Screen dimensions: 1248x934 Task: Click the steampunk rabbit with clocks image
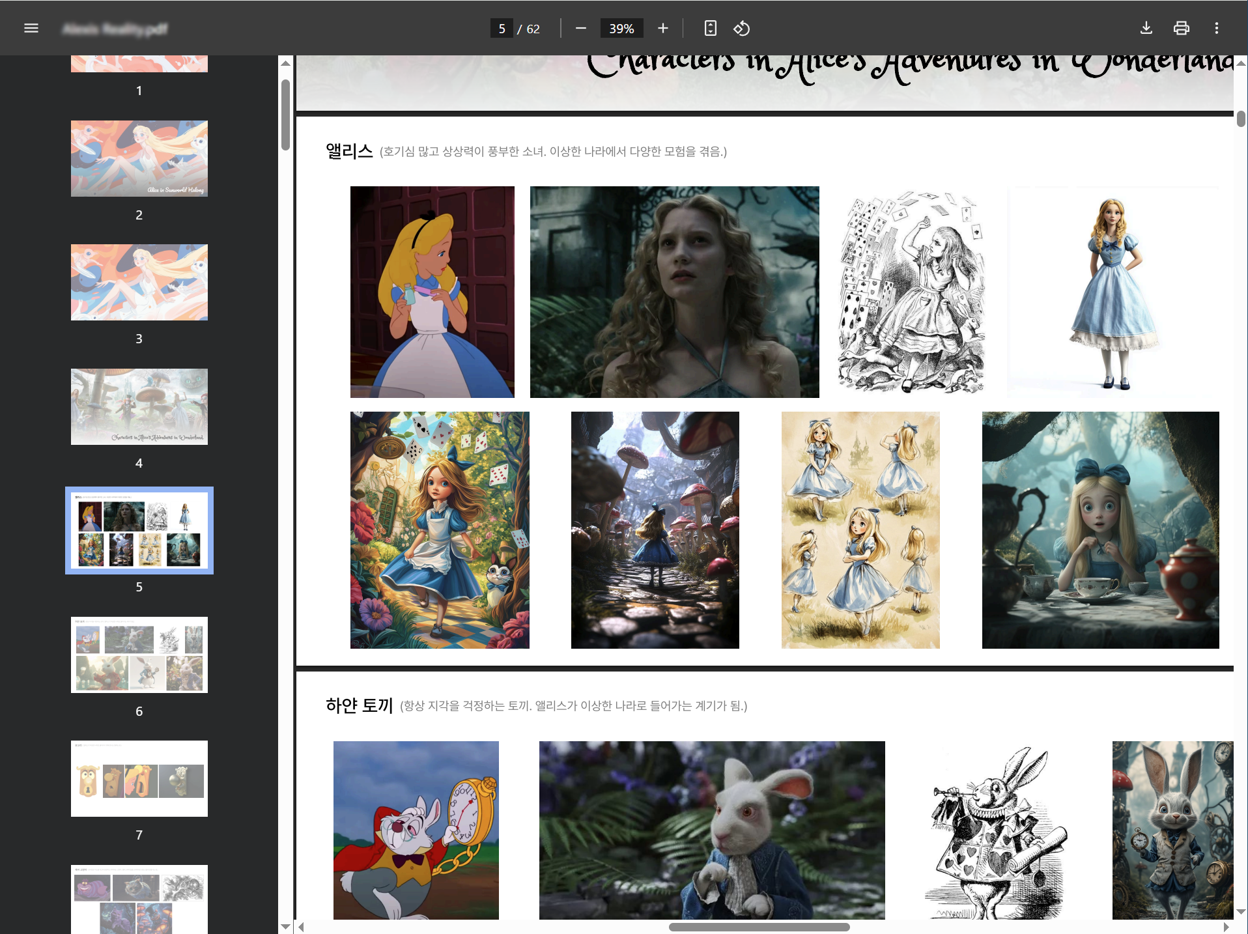point(1173,830)
